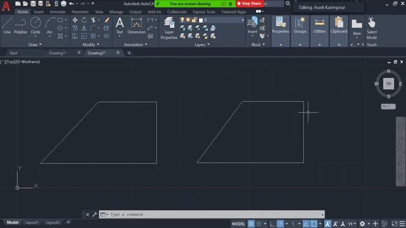This screenshot has height=228, width=406.
Task: Toggle snap mode in status bar
Action: pyautogui.click(x=259, y=224)
